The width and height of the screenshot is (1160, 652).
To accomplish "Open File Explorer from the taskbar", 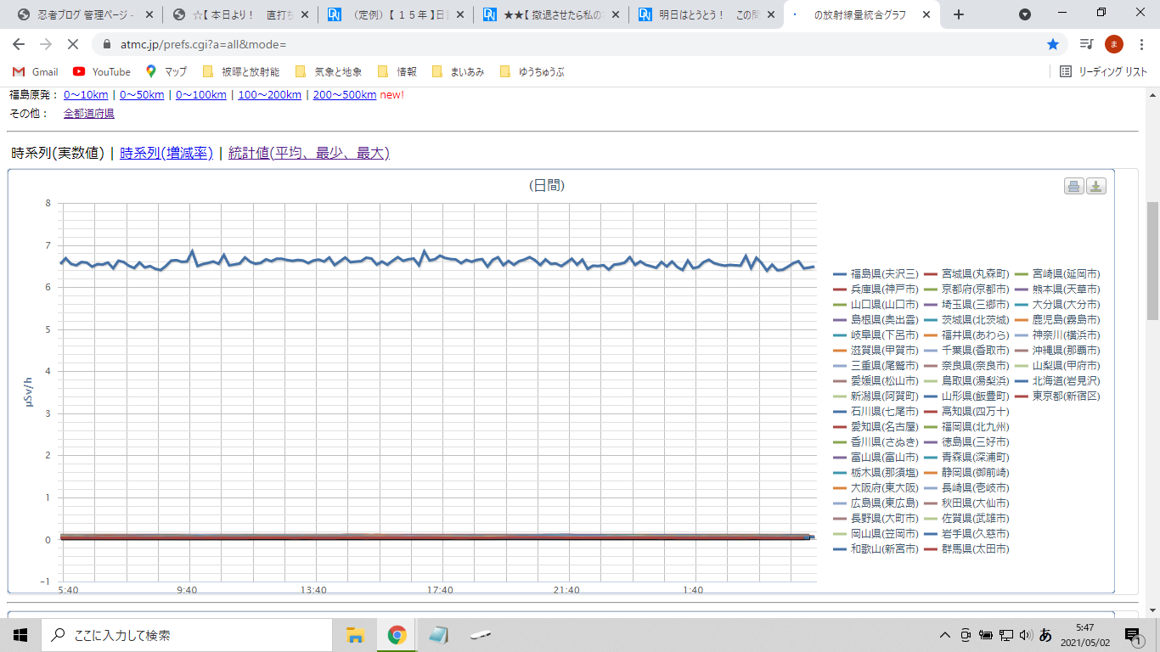I will click(356, 635).
